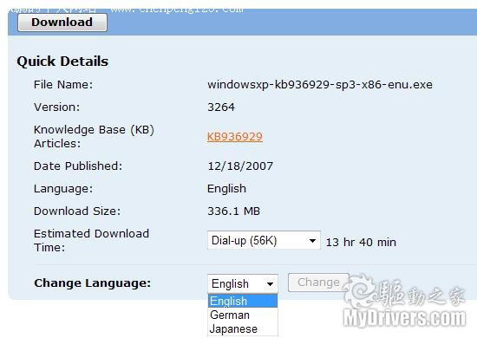
Task: Click the File Name label
Action: click(63, 85)
